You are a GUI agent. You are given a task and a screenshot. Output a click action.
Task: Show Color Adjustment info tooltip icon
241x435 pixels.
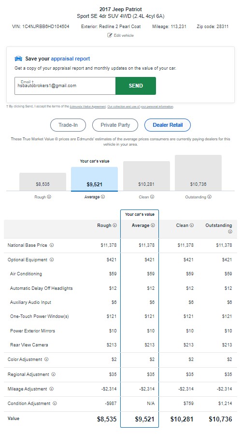tap(46, 359)
